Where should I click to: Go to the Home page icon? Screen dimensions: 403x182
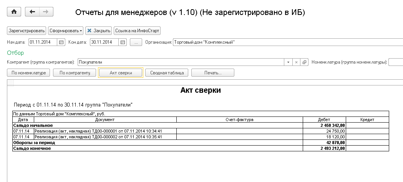(x=14, y=12)
